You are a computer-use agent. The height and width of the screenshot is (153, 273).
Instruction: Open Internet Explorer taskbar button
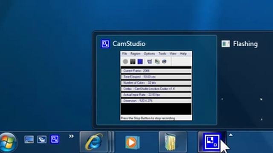click(x=93, y=142)
